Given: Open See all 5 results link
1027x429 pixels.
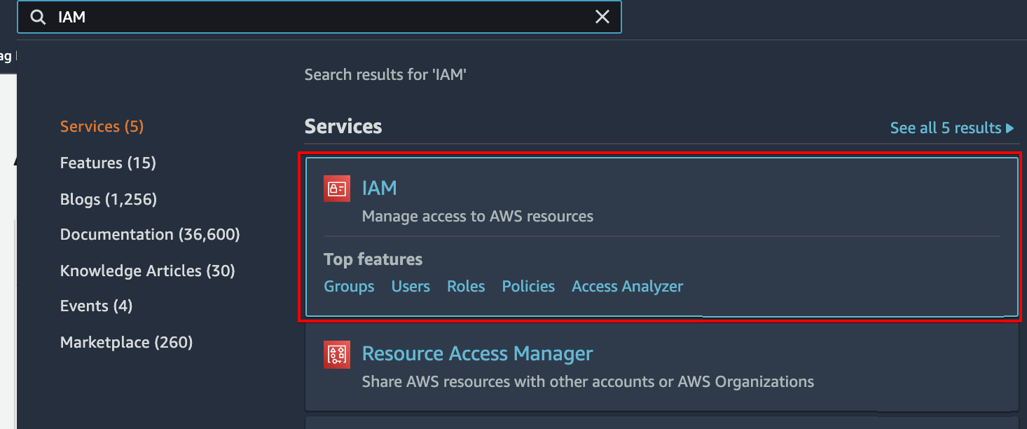Looking at the screenshot, I should coord(952,128).
